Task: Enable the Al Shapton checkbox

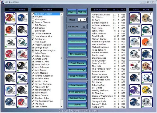Action: point(33,20)
